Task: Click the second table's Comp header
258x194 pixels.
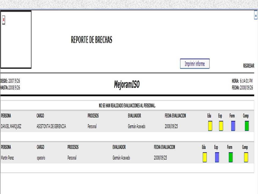Action: [245, 147]
